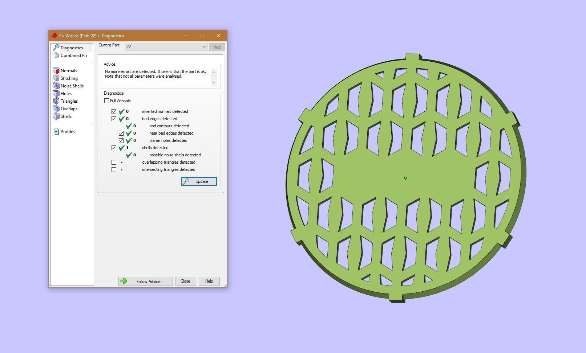The image size is (586, 353).
Task: Click the green check beside inverted normals
Action: [x=122, y=111]
